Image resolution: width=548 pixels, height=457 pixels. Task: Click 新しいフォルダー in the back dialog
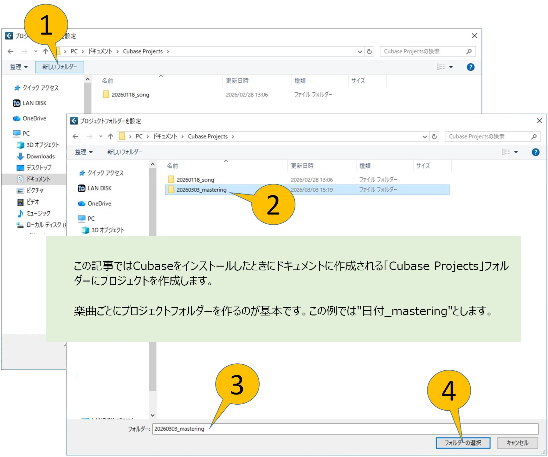[x=60, y=67]
